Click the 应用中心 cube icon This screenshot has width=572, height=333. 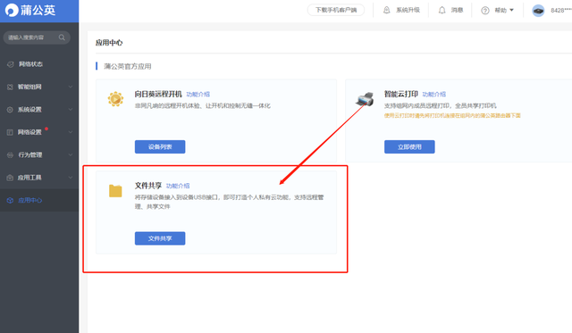[10, 200]
